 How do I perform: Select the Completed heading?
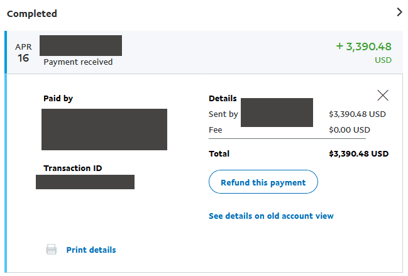click(31, 14)
